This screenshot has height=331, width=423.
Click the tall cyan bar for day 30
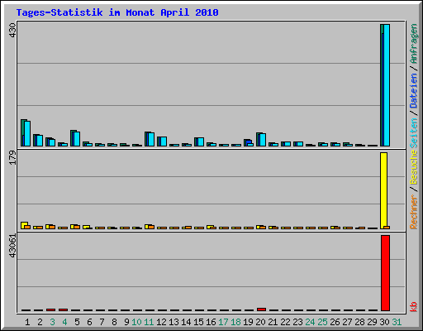pos(387,85)
